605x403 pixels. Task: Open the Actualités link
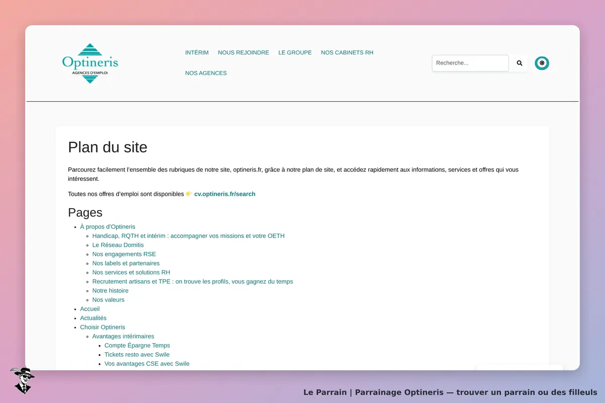point(93,318)
